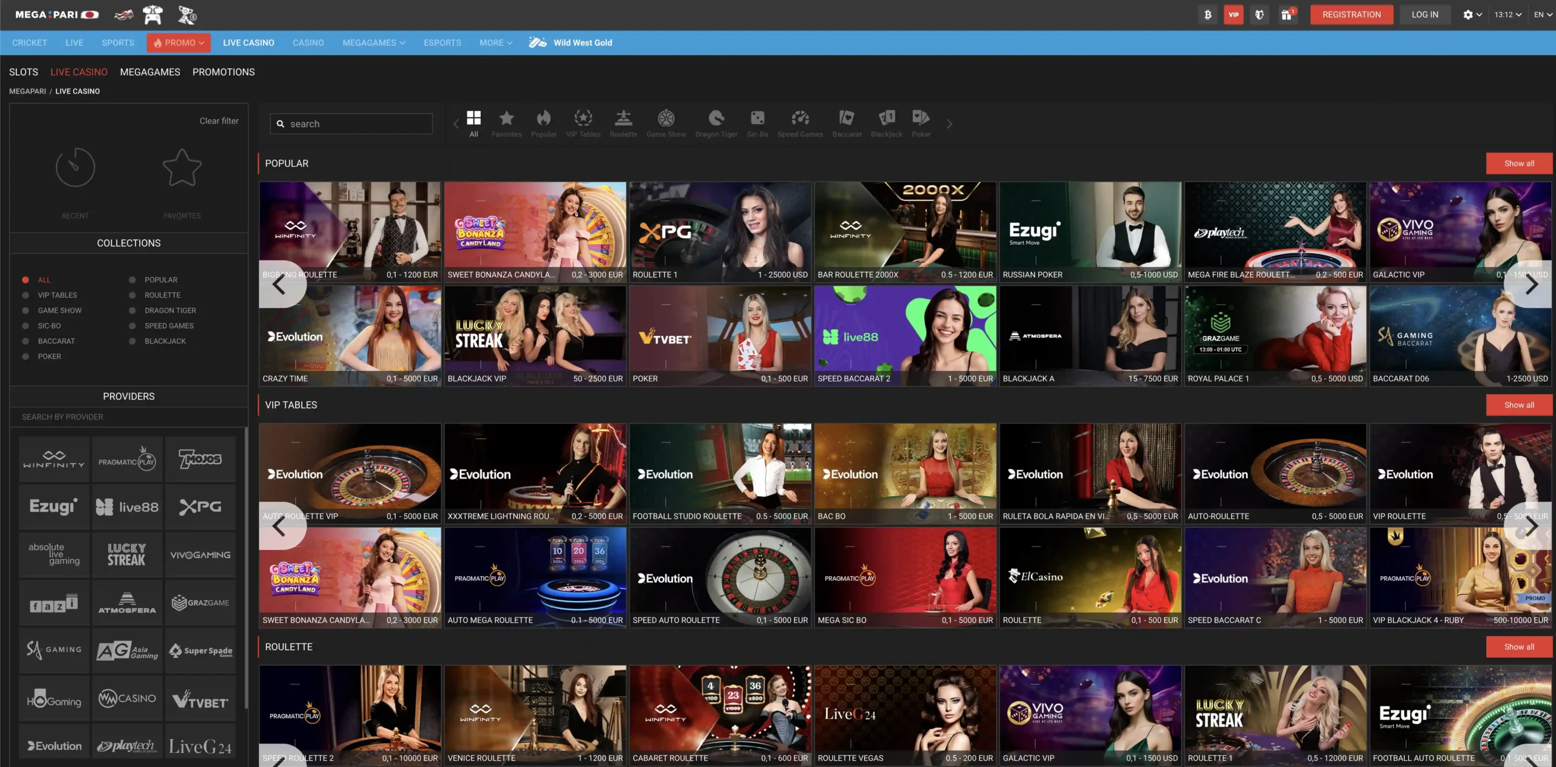Select the BLACKJACK collection option
The image size is (1556, 767).
(157, 341)
